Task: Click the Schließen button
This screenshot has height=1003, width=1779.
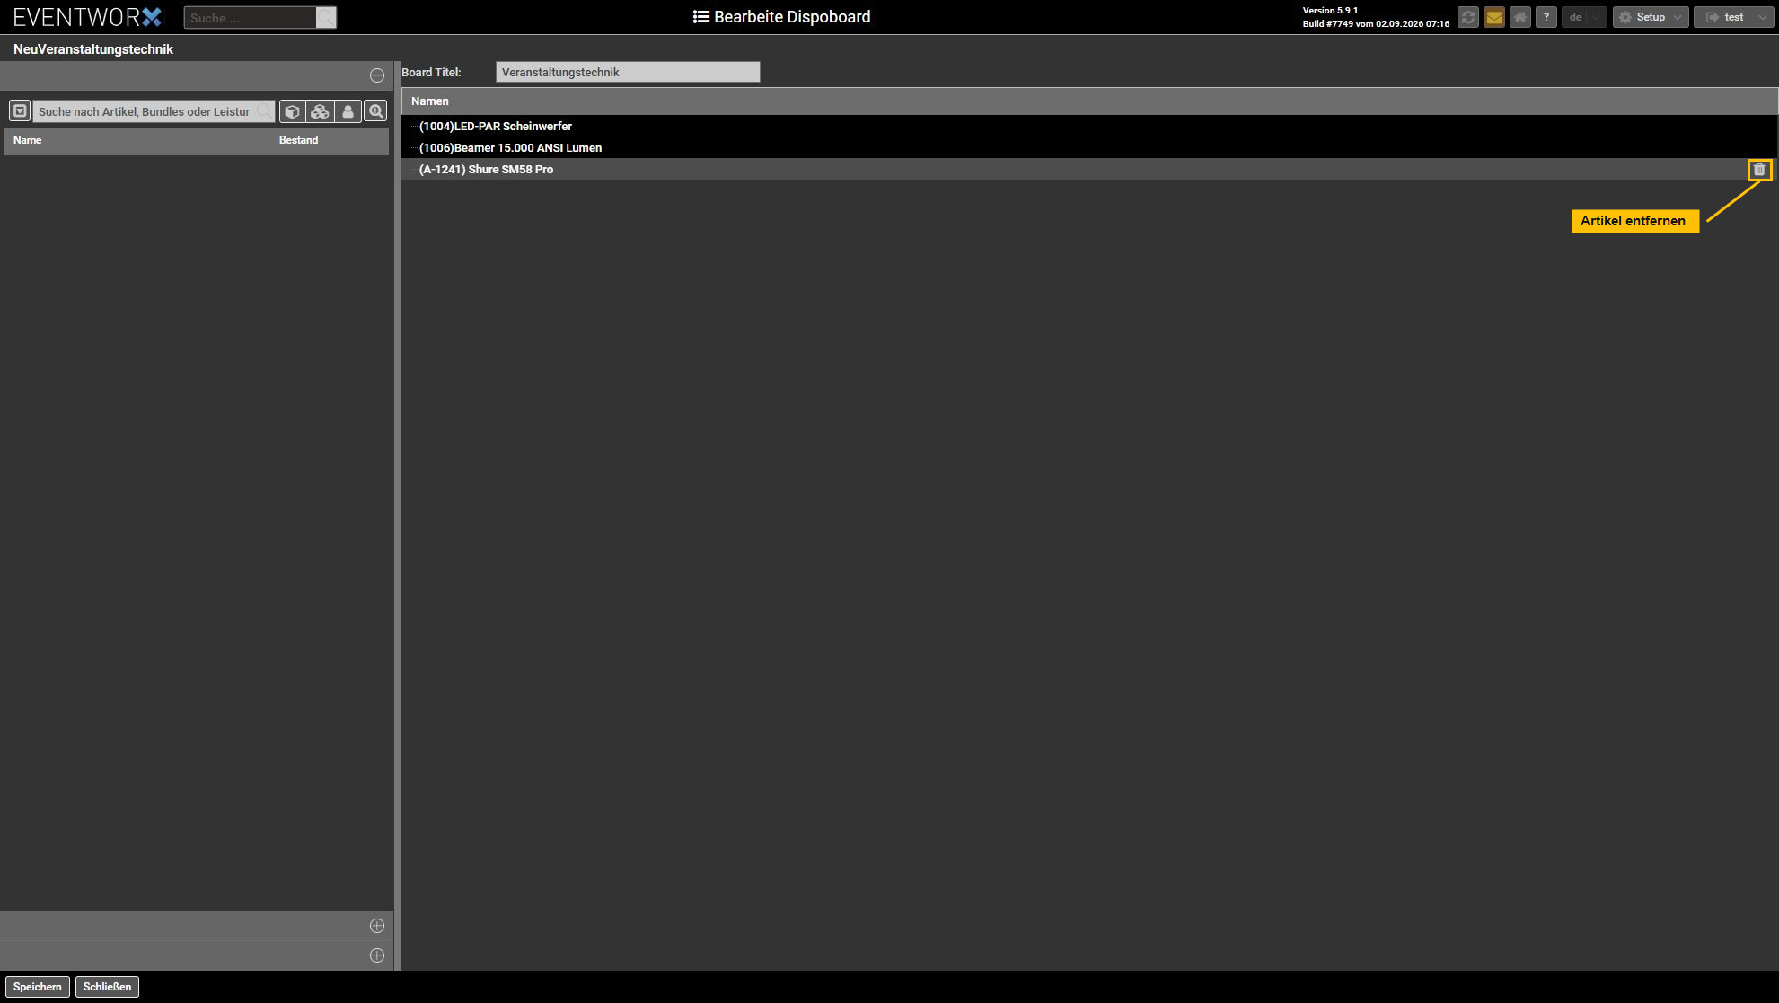Action: (107, 987)
